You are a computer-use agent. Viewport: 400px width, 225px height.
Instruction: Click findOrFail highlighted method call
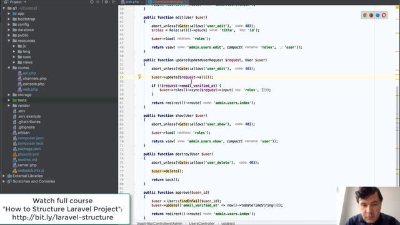tap(189, 201)
